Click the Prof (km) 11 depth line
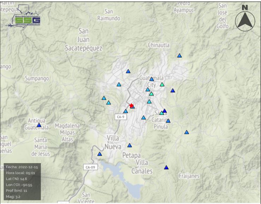 coord(16,190)
